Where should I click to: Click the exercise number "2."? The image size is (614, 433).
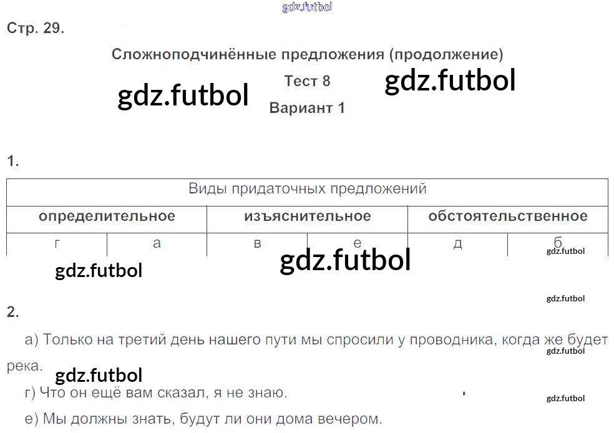tap(13, 312)
